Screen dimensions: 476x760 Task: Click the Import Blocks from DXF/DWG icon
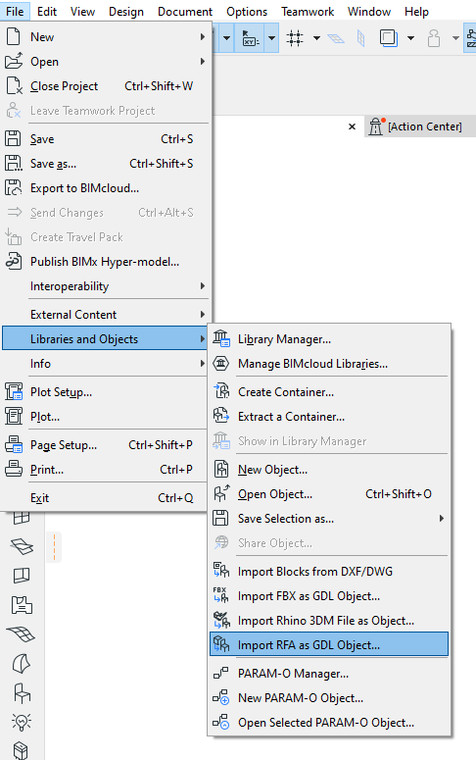(221, 571)
